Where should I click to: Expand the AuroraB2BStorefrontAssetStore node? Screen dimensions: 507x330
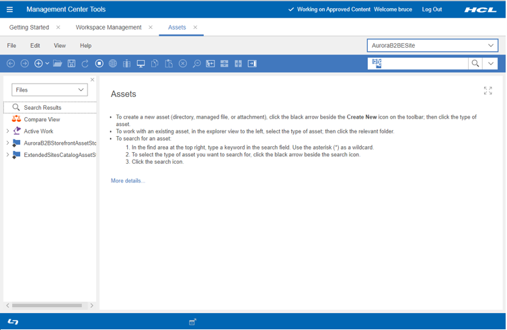click(x=8, y=143)
